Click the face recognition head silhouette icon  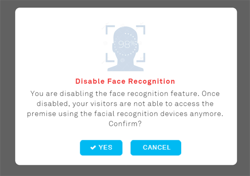pos(125,49)
